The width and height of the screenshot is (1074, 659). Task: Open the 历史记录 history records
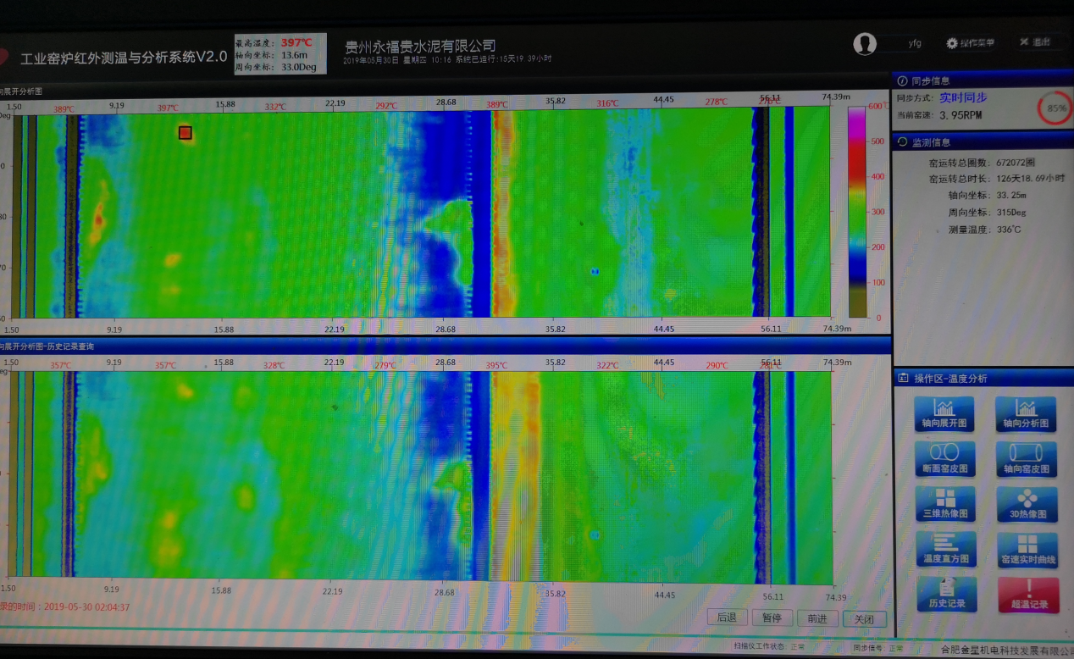946,595
